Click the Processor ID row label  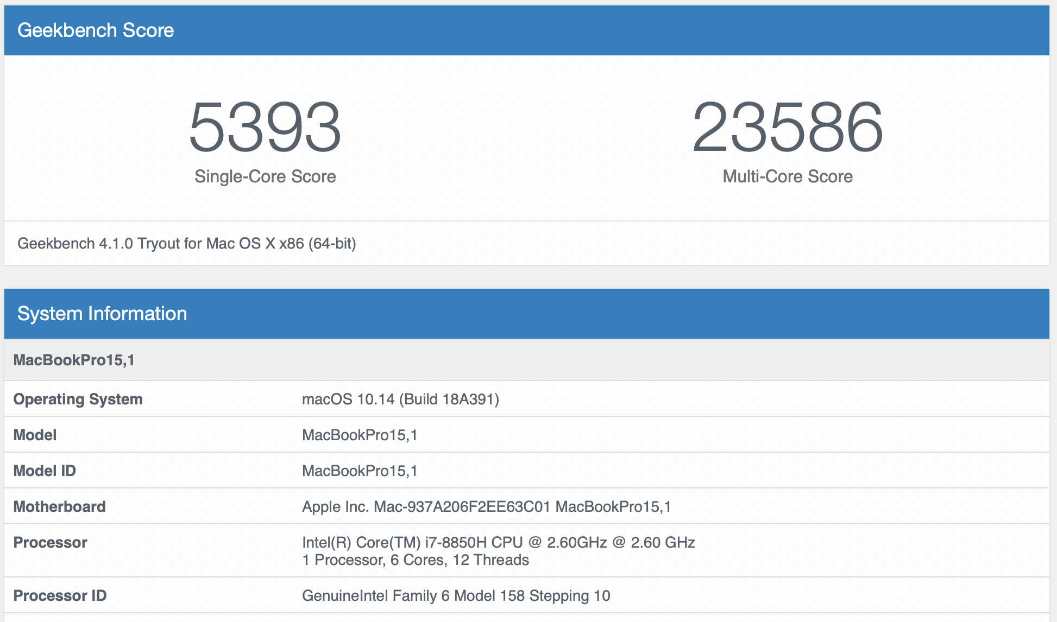pos(60,595)
